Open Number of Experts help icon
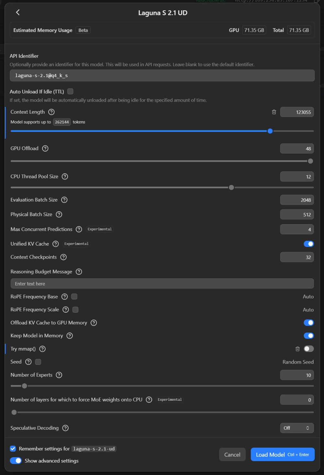 59,375
